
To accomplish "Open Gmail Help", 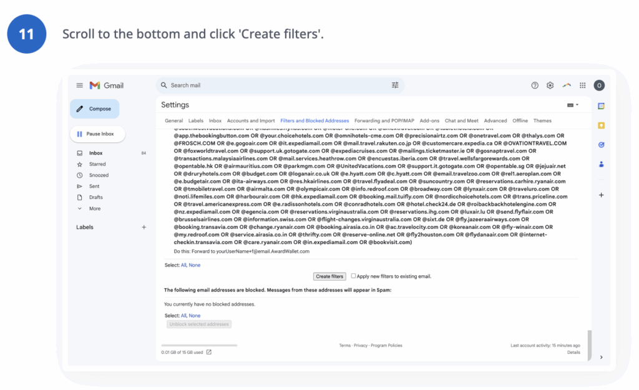I will 535,85.
